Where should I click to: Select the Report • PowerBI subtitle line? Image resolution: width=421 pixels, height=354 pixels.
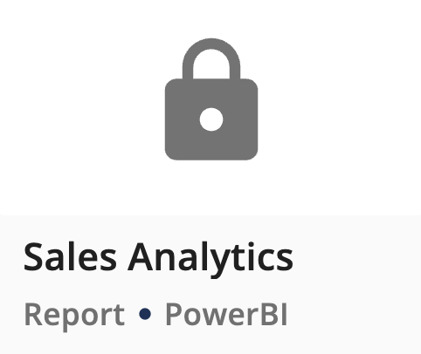tap(155, 316)
